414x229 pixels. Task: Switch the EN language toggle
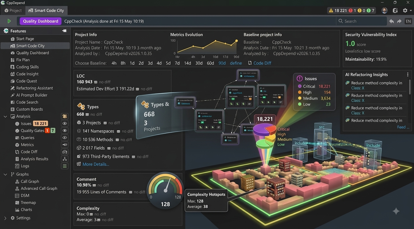[408, 21]
